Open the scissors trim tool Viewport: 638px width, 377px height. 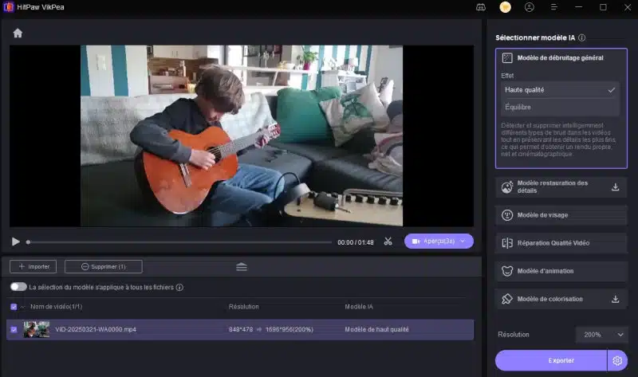coord(388,242)
